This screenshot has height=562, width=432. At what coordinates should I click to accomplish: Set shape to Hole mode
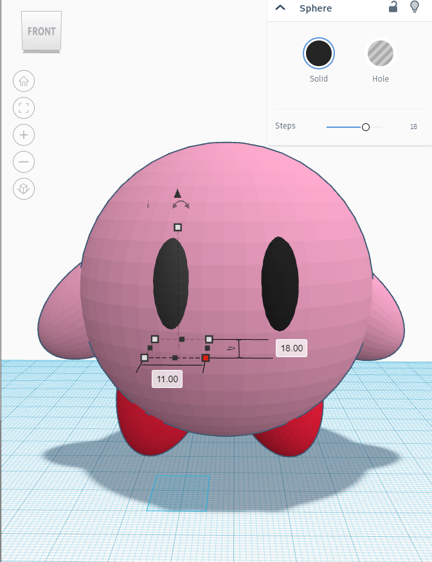pos(381,53)
